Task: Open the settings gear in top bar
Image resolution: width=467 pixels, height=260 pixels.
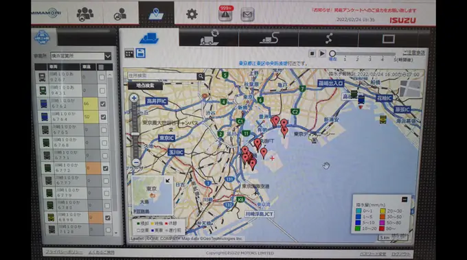Action: tap(192, 14)
